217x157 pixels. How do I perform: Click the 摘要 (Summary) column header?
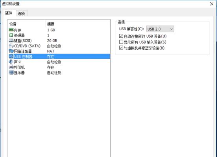click(x=51, y=24)
